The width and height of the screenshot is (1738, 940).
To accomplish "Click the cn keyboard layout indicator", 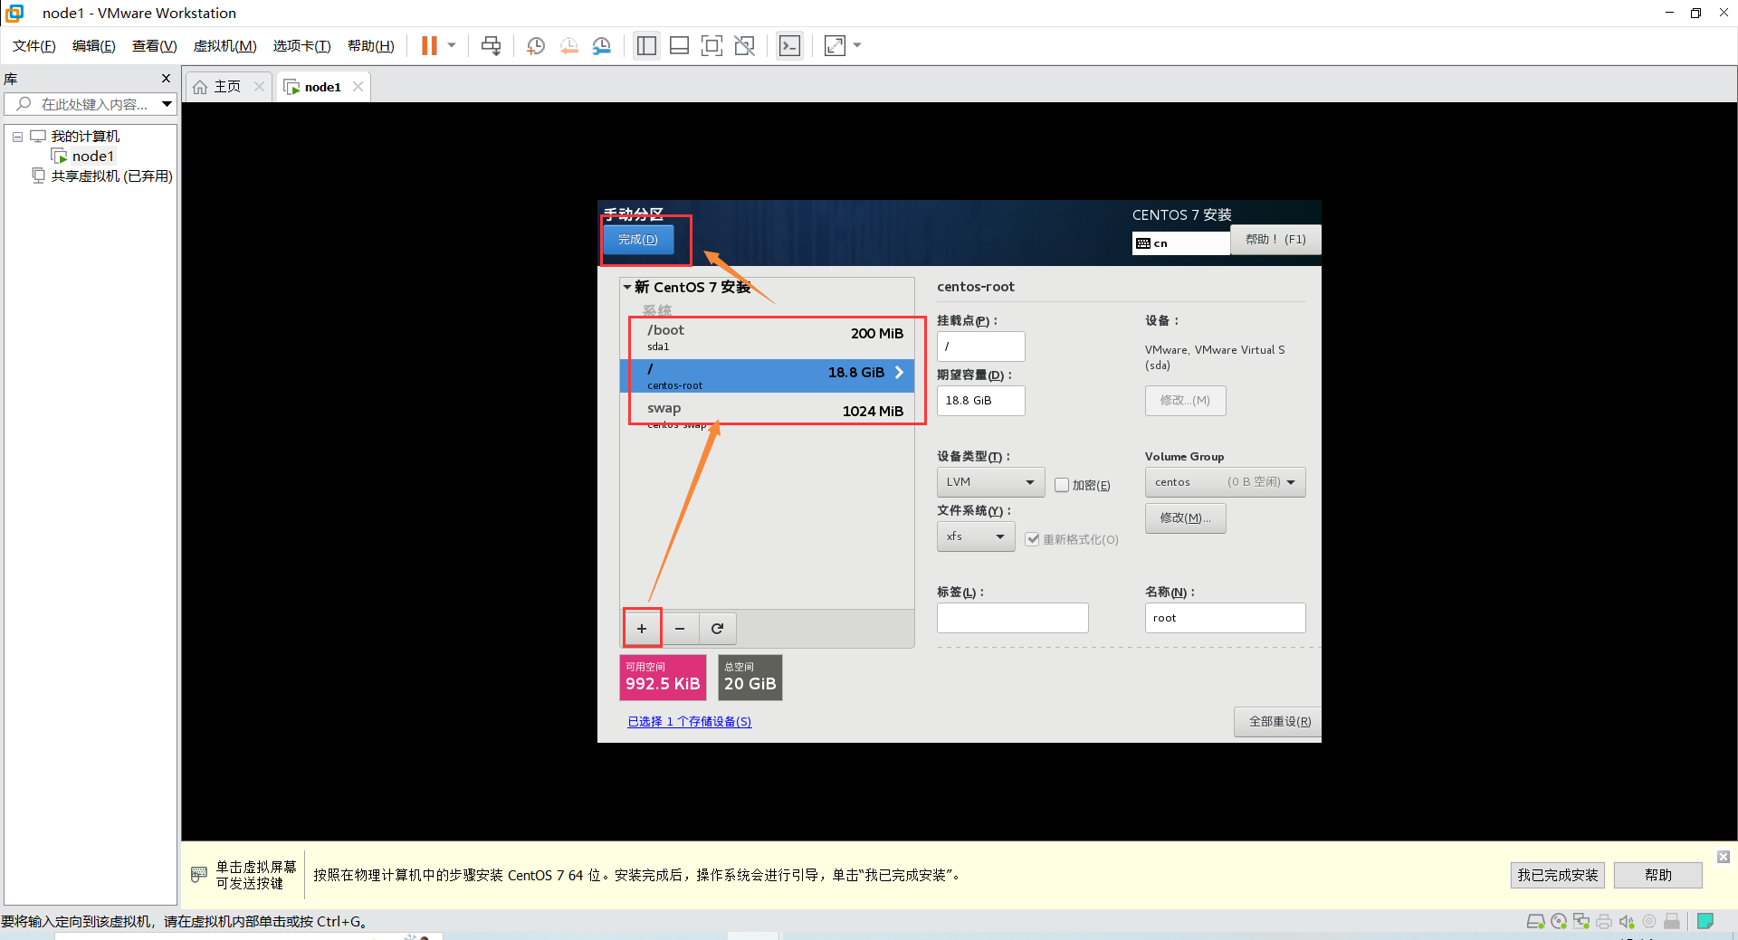I will tap(1180, 243).
